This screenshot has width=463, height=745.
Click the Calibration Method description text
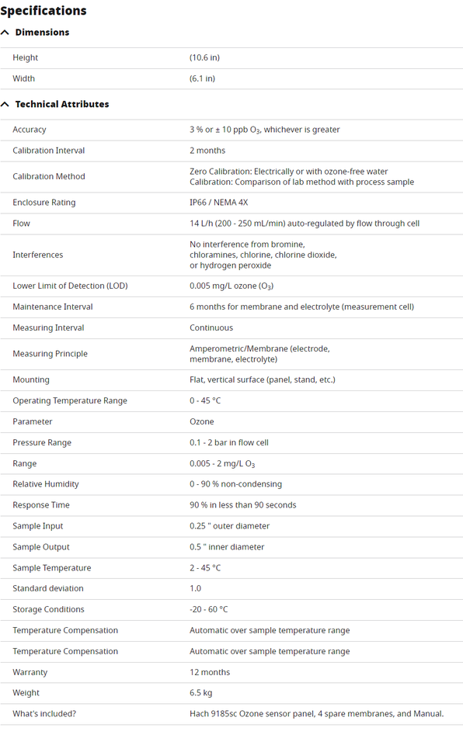pos(301,177)
